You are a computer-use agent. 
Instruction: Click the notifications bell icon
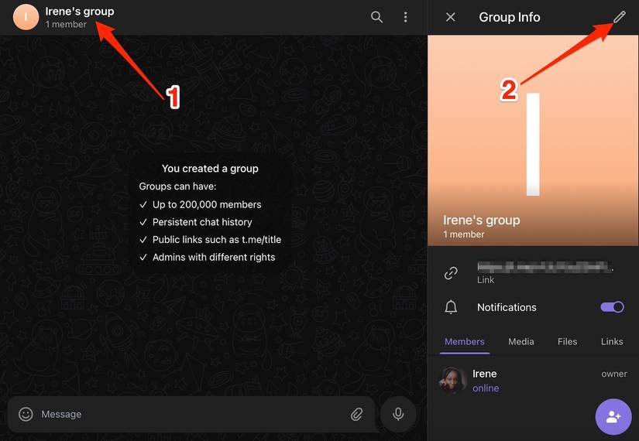pyautogui.click(x=451, y=307)
